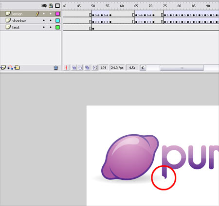Select shadow layer keyframe at frame 65

tap(136, 22)
